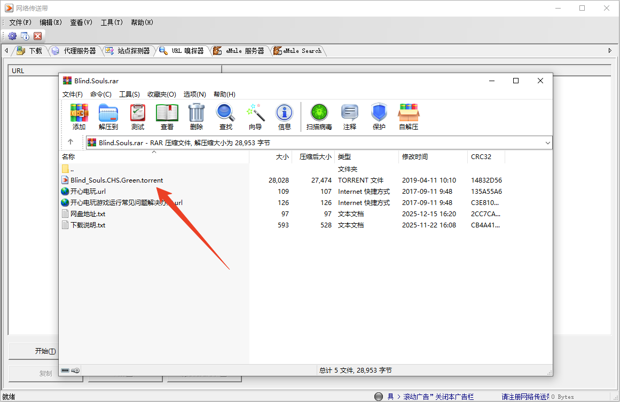This screenshot has height=402, width=620.
Task: Sort files by 修改时间 column header
Action: coord(414,157)
